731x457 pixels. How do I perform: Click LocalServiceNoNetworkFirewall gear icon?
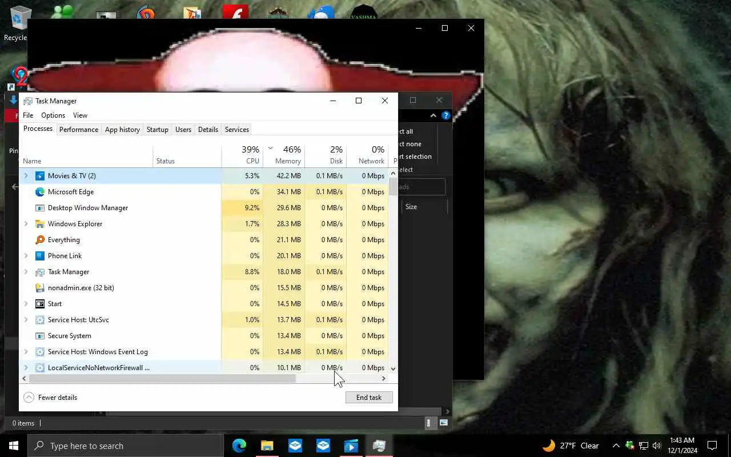tap(40, 368)
